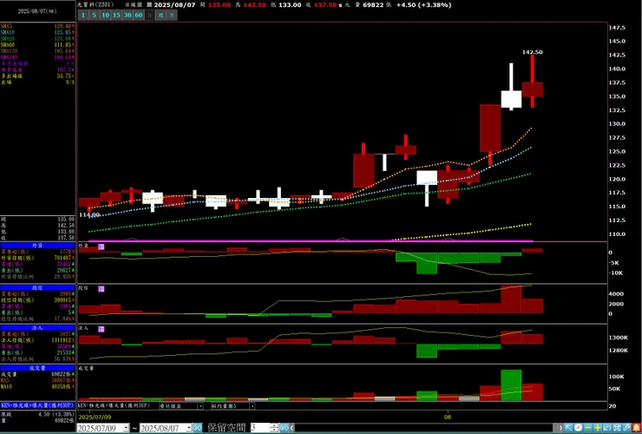Click the 1300K axis label in 法人 panel
Screen dimensions: 642x434
pyautogui.click(x=619, y=338)
